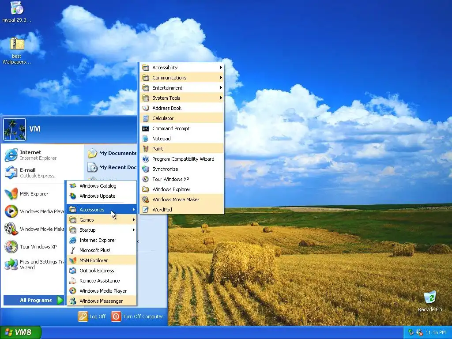Launch Tour Windows XP from Accessories submenu
452x339 pixels.
182,179
